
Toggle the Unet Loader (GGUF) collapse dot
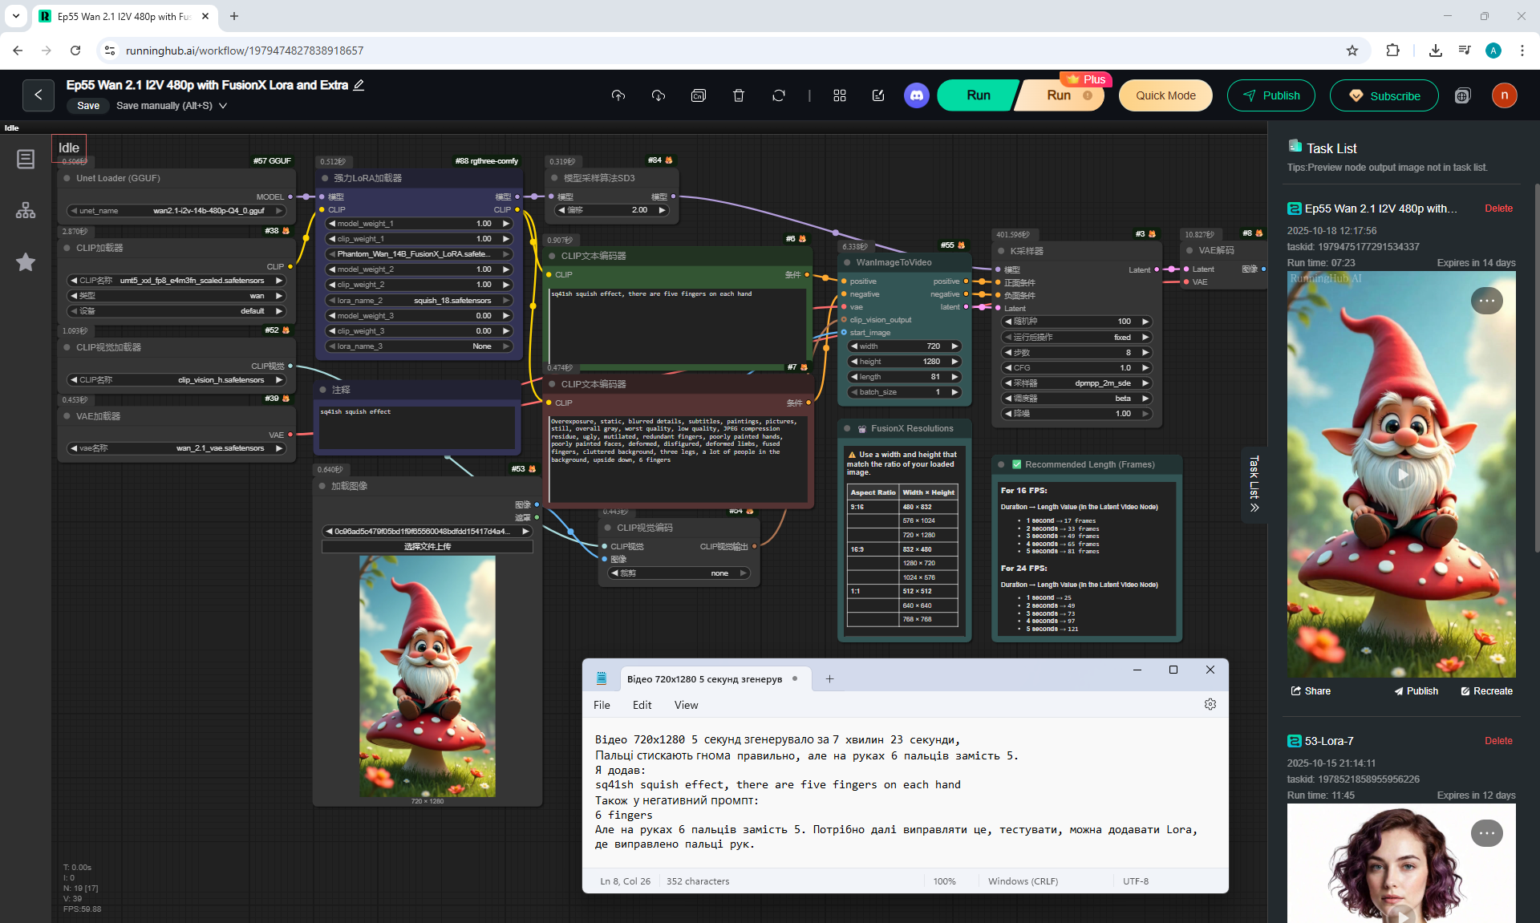pyautogui.click(x=67, y=178)
